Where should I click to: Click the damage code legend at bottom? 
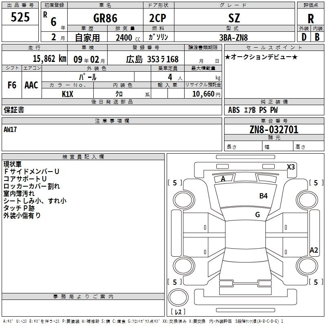tap(143, 322)
